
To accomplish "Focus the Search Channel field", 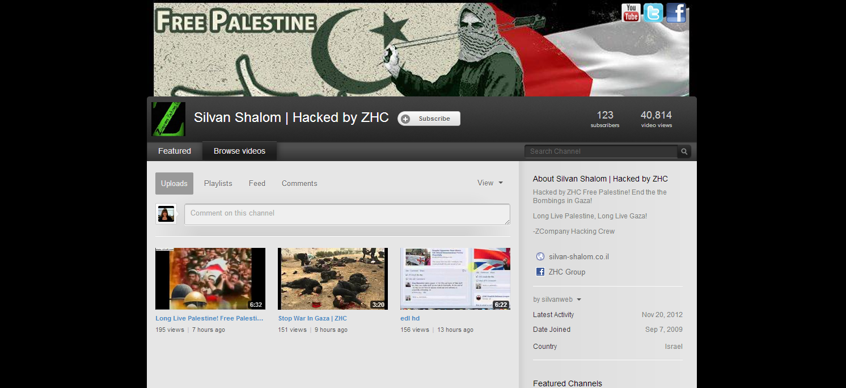I will [x=601, y=151].
